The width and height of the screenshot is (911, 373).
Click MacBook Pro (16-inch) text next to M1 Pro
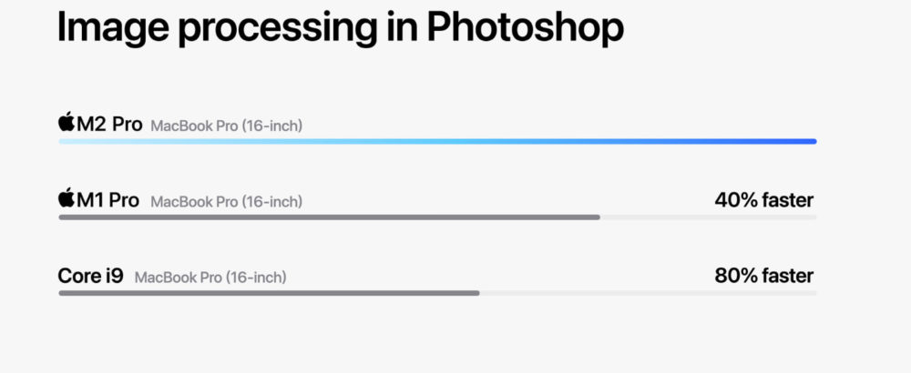227,202
